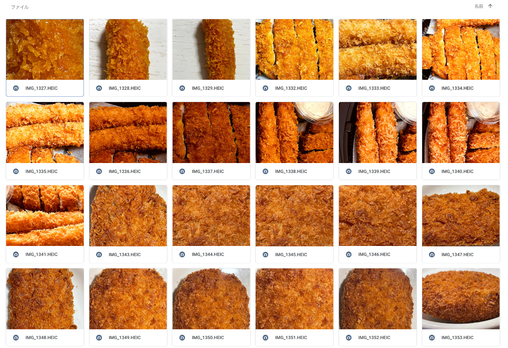Open the 名前 sort field option
508x348 pixels.
pyautogui.click(x=479, y=6)
